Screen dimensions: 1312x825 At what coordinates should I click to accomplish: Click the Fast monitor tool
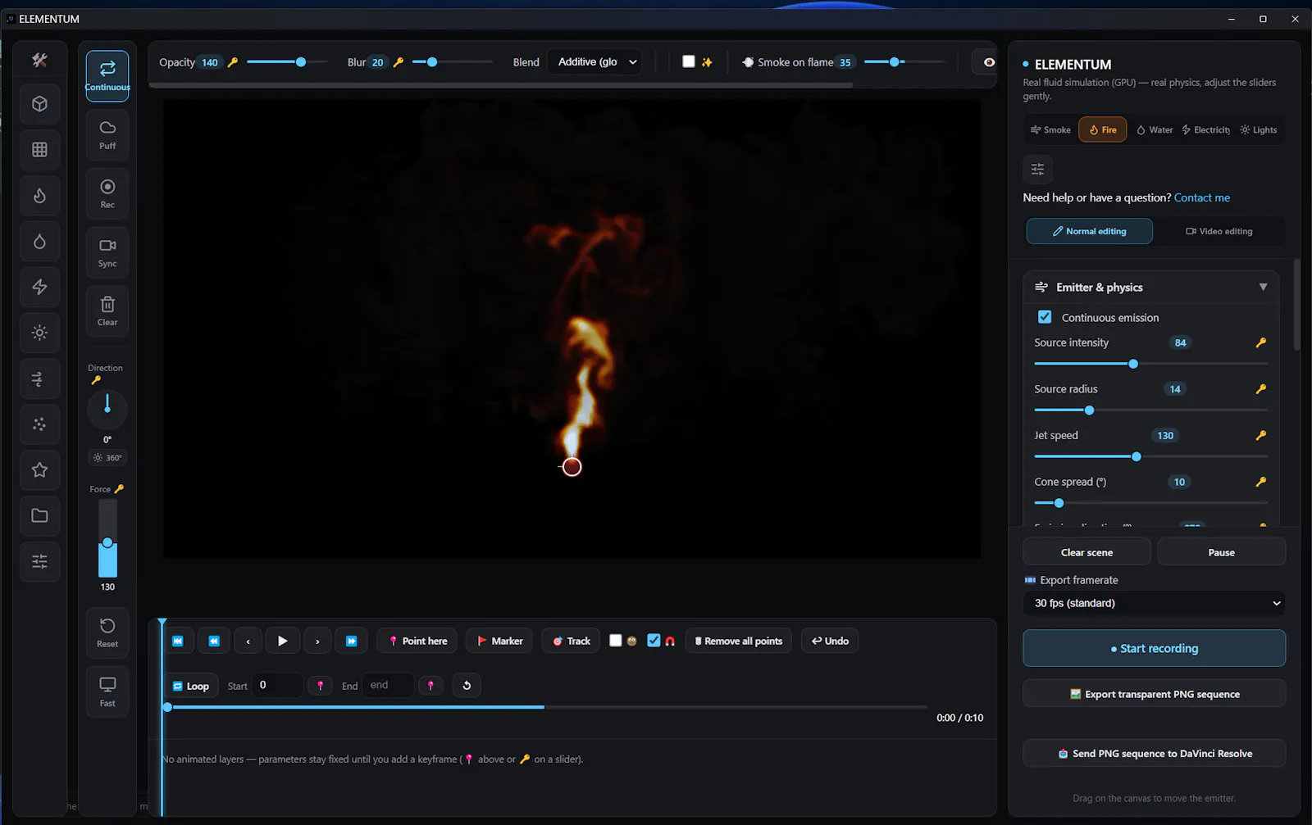(x=107, y=692)
